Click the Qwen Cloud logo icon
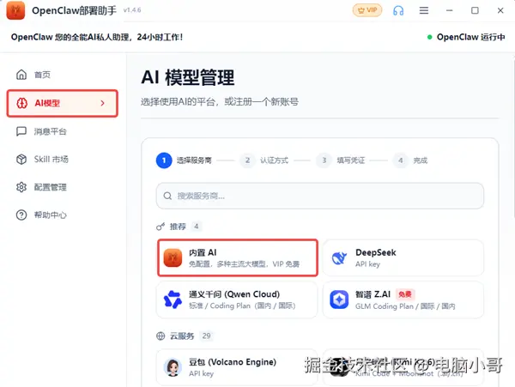The width and height of the screenshot is (515, 387). point(173,299)
